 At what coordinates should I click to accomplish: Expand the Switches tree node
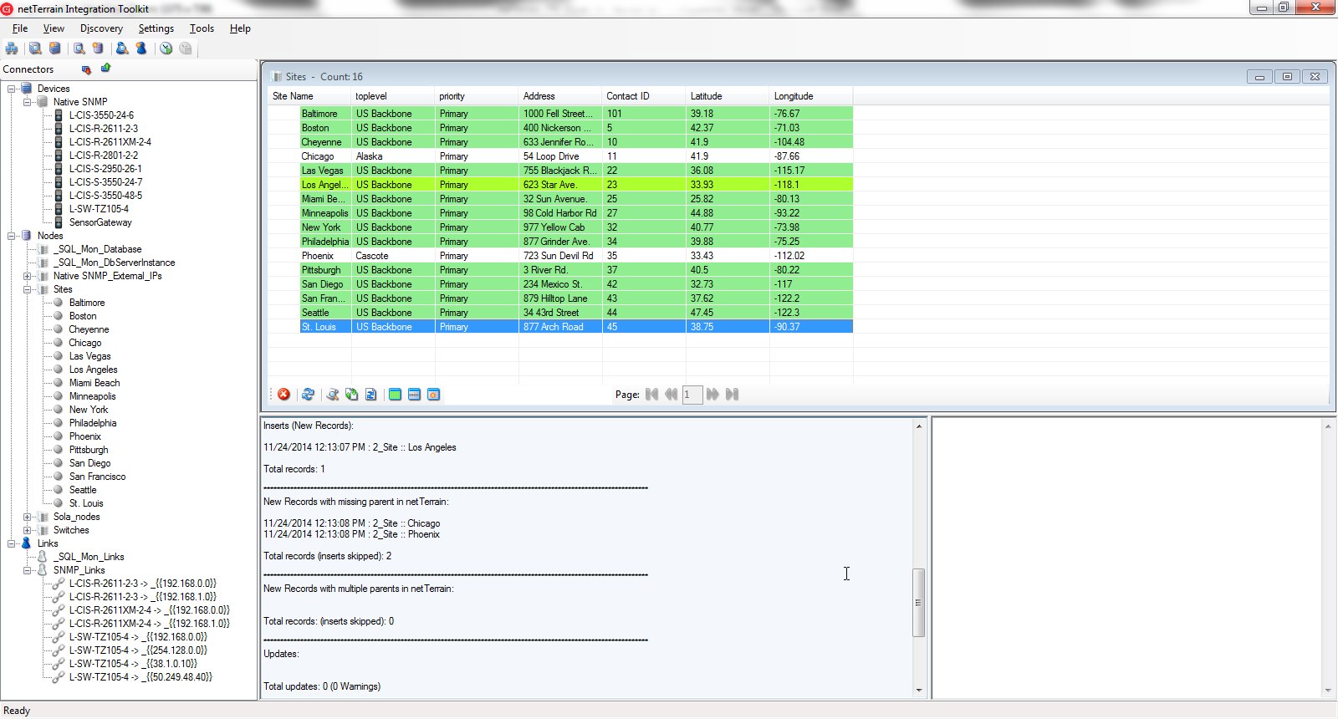point(28,530)
